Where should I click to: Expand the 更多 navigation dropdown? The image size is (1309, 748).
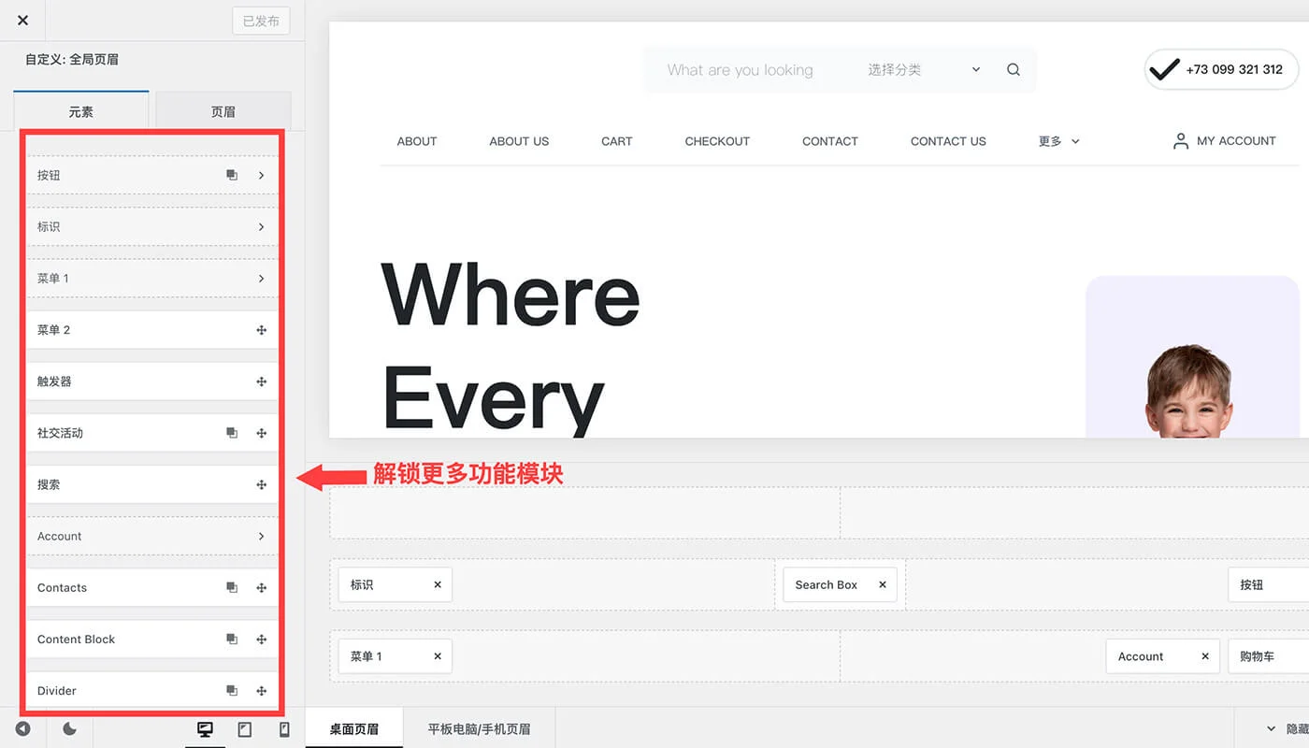coord(1057,140)
